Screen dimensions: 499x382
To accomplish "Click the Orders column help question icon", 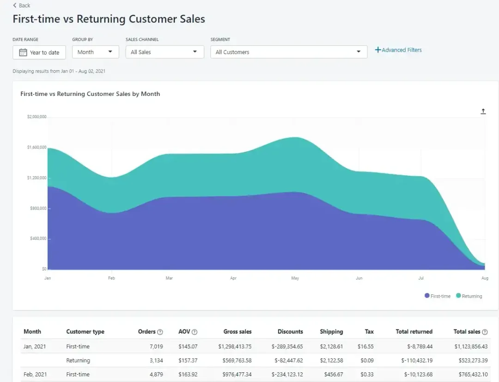I will [x=160, y=332].
